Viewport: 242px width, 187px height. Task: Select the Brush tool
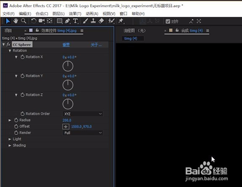pos(85,21)
